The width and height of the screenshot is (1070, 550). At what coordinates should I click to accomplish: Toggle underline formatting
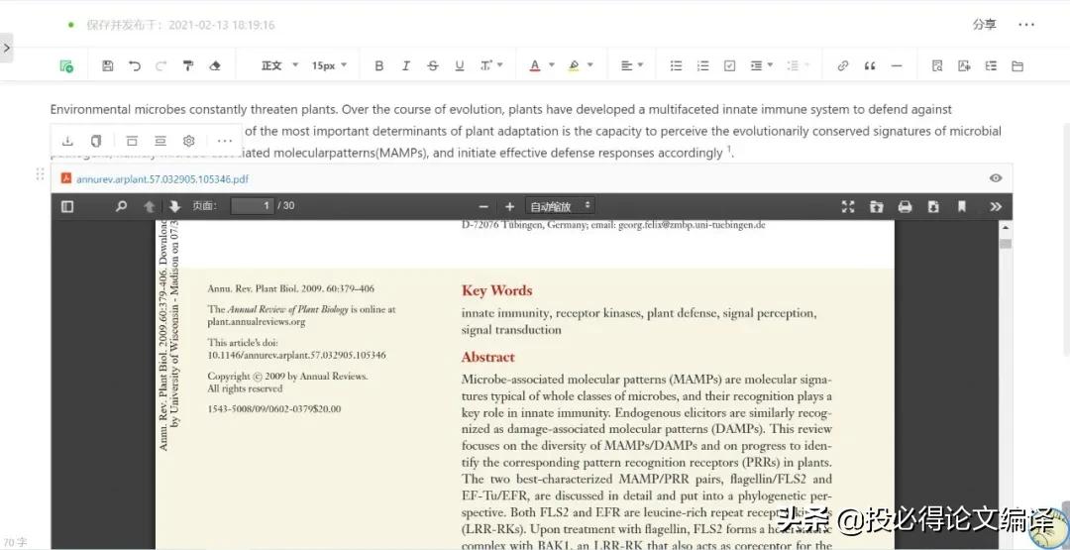(460, 66)
